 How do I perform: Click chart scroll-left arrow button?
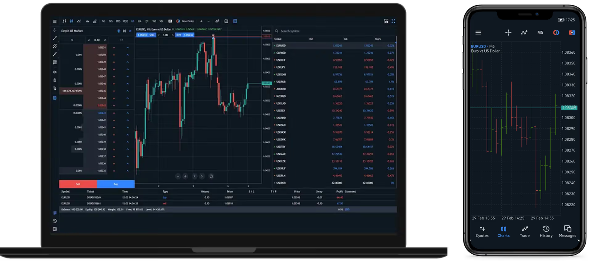coord(195,176)
